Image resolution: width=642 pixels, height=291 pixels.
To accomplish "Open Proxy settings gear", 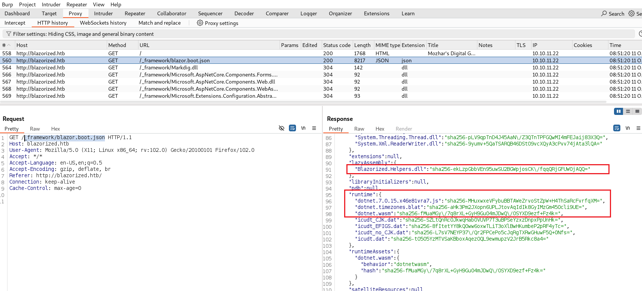I will coord(200,23).
